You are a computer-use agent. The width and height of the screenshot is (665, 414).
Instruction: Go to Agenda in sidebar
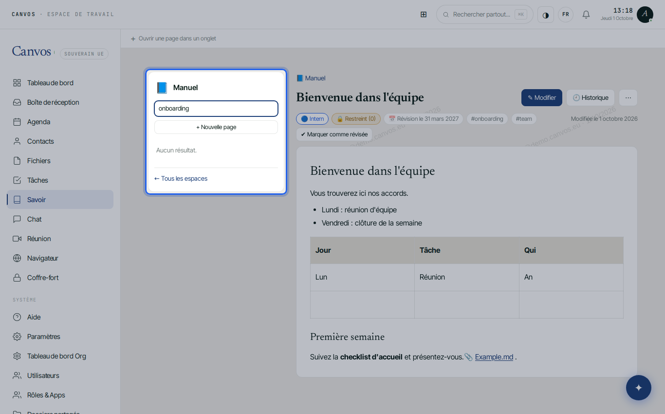[60, 122]
